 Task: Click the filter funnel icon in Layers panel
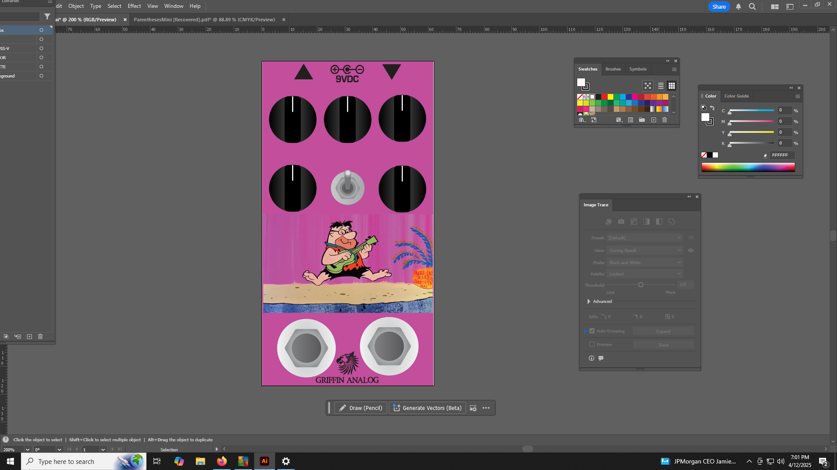(x=47, y=17)
